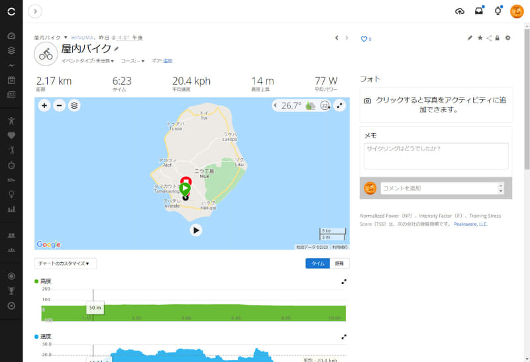
Task: Go to next activity arrow
Action: 346,38
